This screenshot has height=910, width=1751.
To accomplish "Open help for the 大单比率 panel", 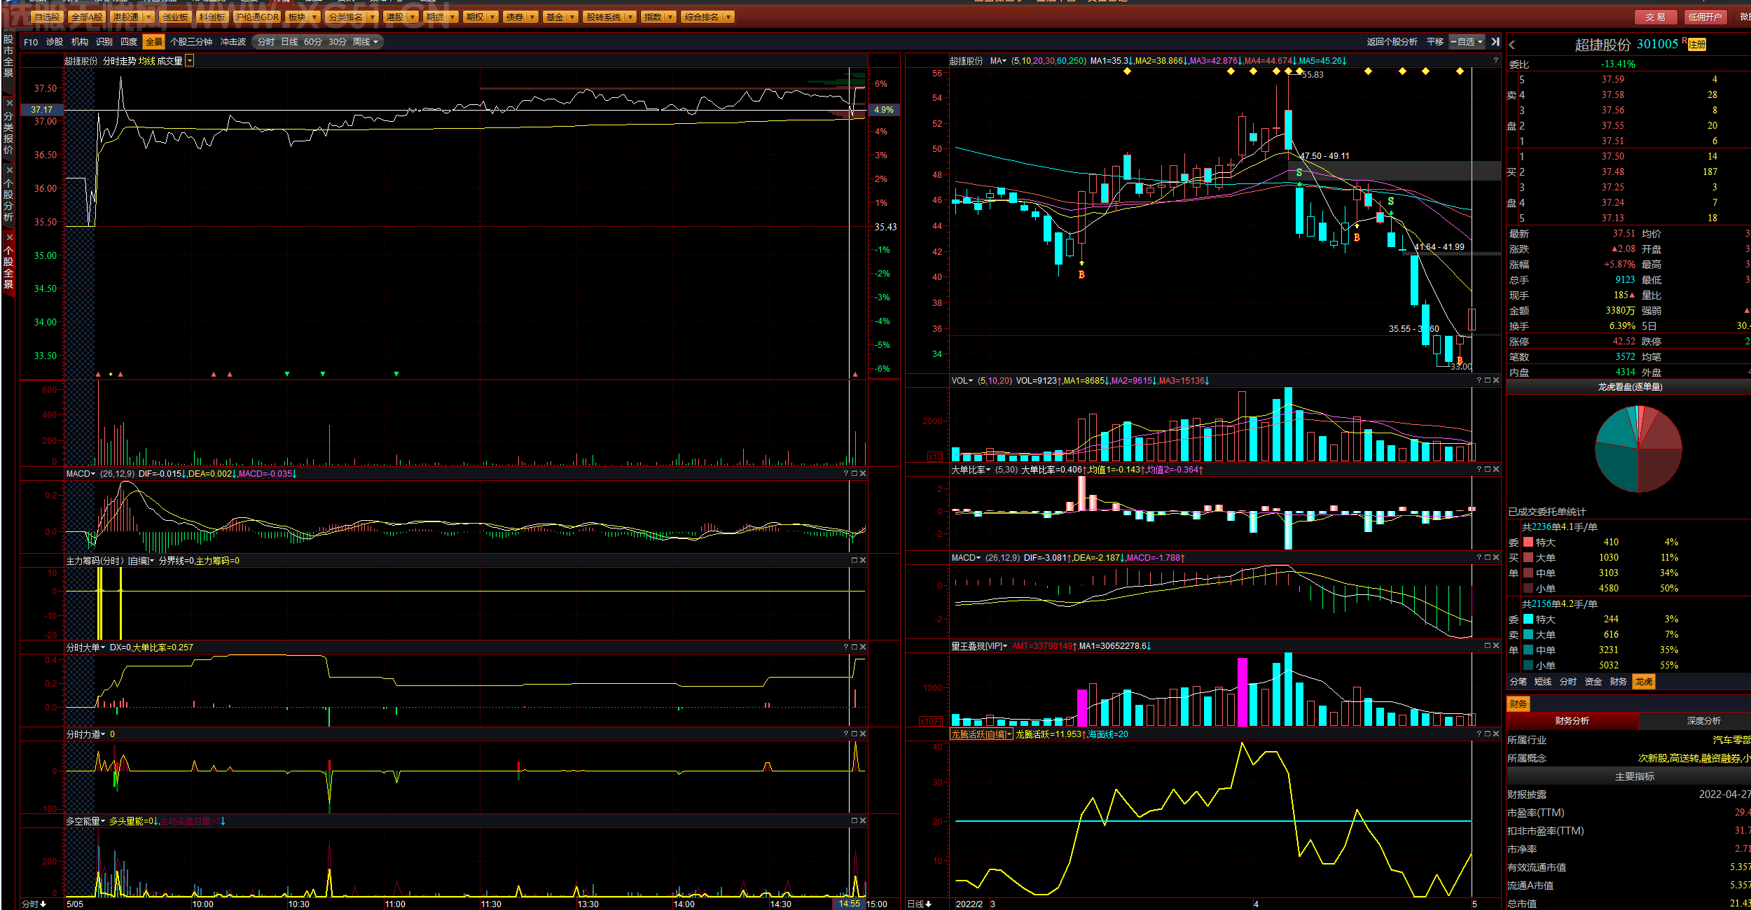I will pyautogui.click(x=1479, y=470).
